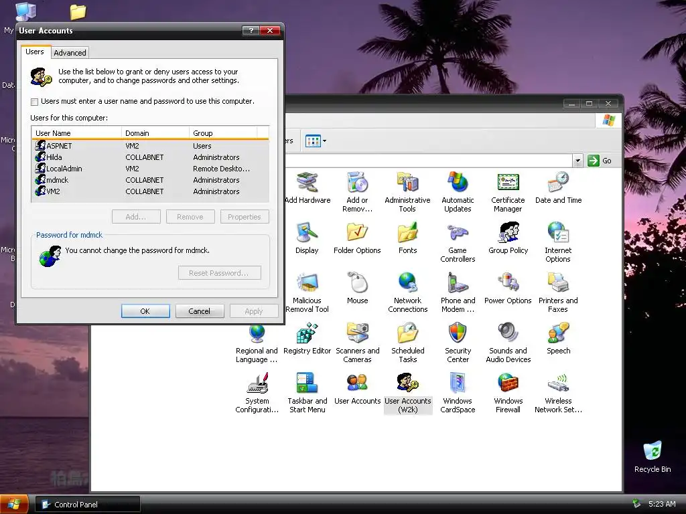Open Sounds and Audio Devices icon
Viewport: 686px width, 514px height.
pos(508,343)
